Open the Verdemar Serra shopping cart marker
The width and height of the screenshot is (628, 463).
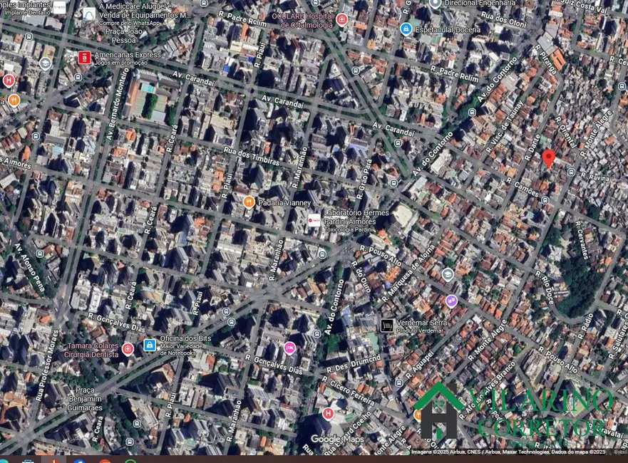click(387, 326)
